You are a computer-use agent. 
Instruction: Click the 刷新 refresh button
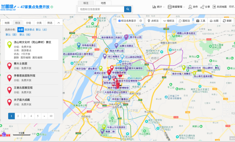227,21
